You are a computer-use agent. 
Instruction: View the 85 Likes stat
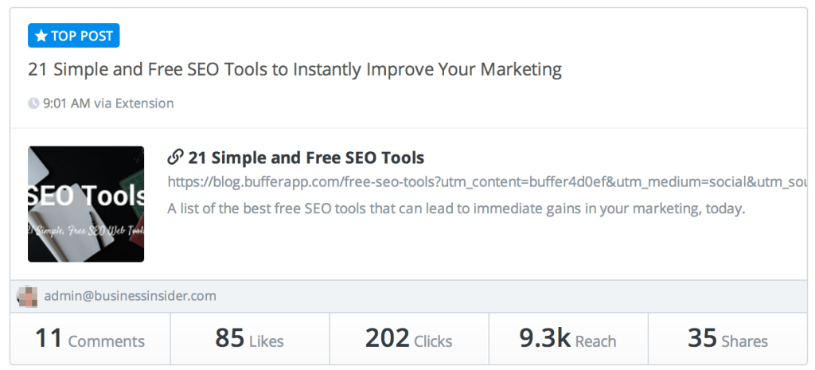click(250, 339)
